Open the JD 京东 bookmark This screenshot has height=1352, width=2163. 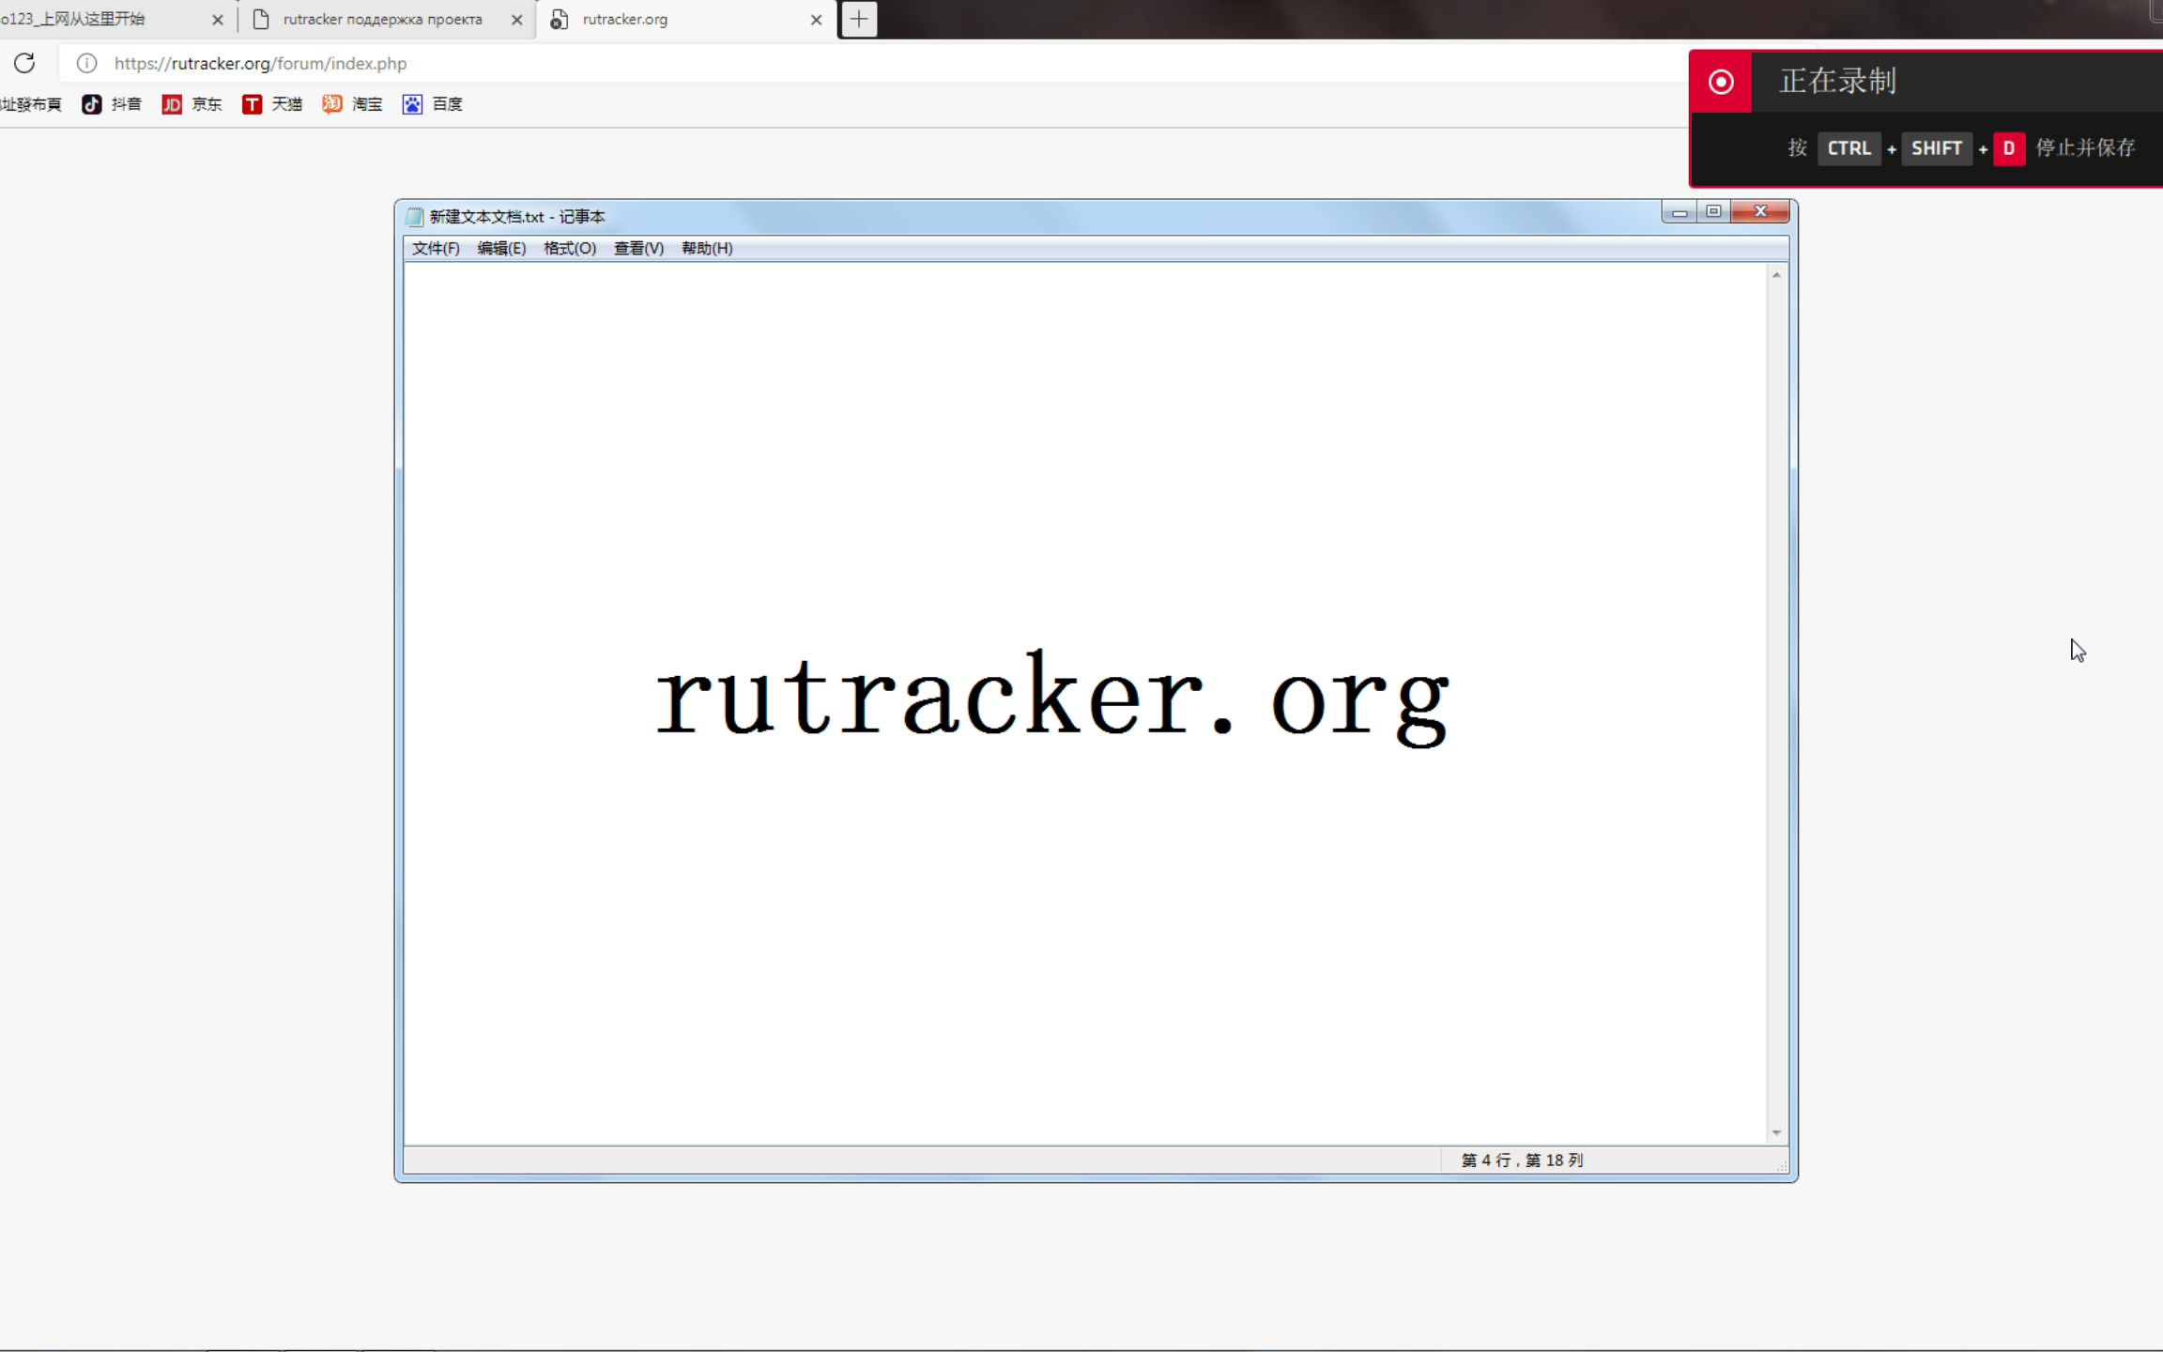192,104
